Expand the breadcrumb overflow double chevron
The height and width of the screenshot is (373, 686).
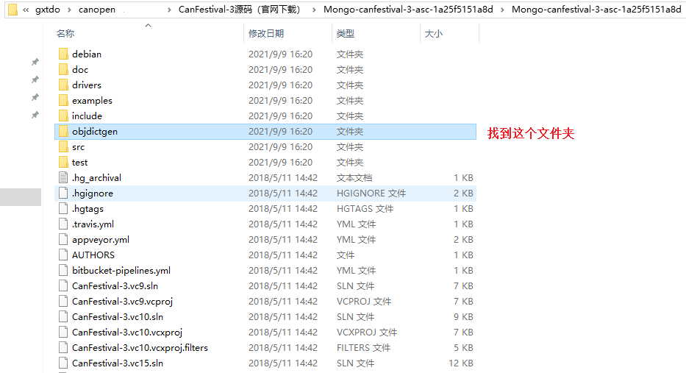26,10
